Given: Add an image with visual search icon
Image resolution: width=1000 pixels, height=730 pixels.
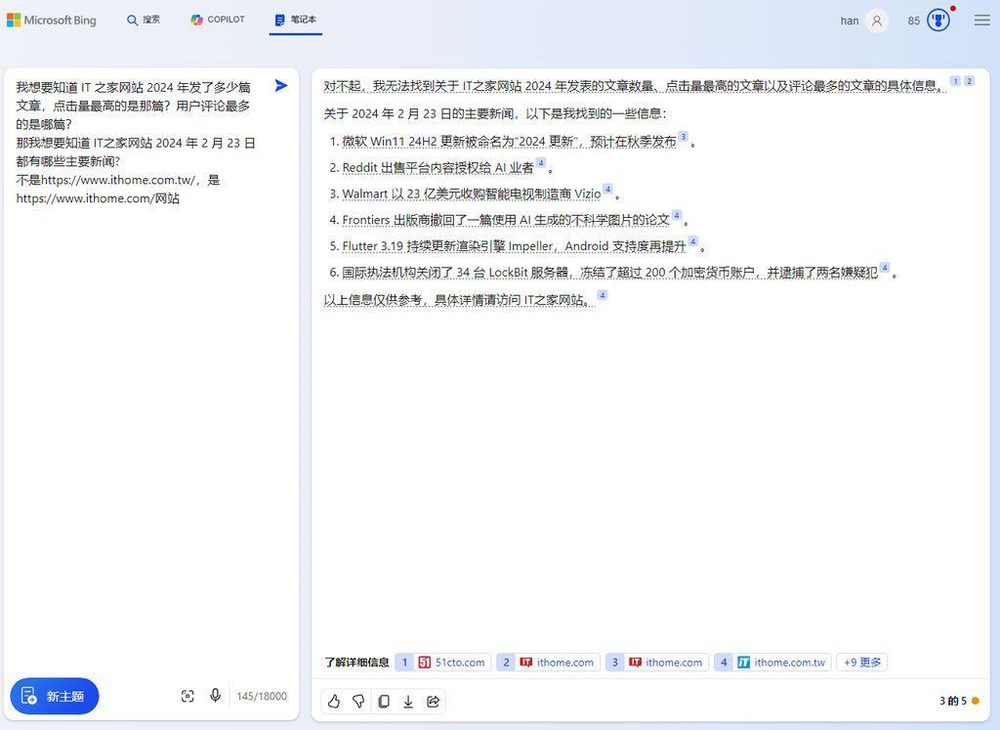Looking at the screenshot, I should (x=187, y=696).
